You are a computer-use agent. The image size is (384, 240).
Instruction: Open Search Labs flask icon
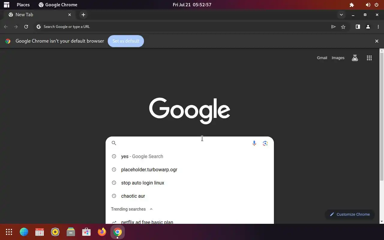click(355, 58)
